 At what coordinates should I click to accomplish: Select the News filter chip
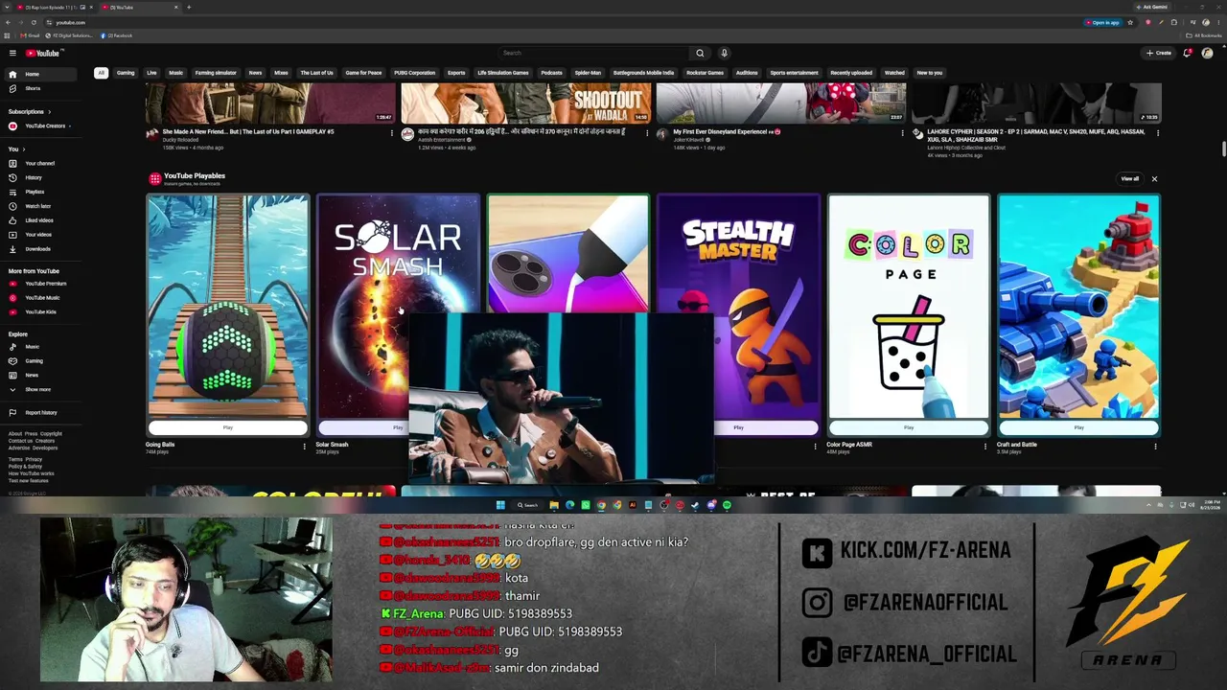(x=255, y=73)
